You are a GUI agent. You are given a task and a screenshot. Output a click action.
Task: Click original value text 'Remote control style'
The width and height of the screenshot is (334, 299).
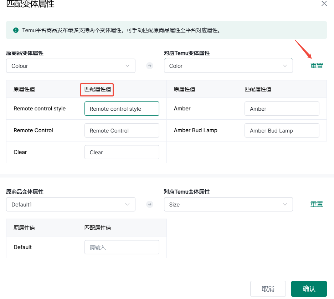pyautogui.click(x=40, y=109)
